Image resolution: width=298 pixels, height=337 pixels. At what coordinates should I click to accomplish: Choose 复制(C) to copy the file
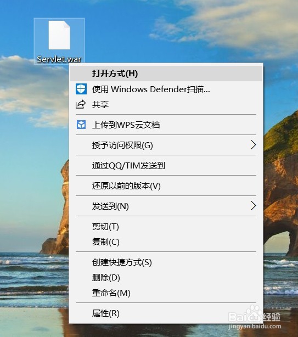pyautogui.click(x=166, y=242)
